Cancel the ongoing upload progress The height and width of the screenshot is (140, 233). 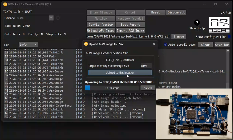pos(147,88)
